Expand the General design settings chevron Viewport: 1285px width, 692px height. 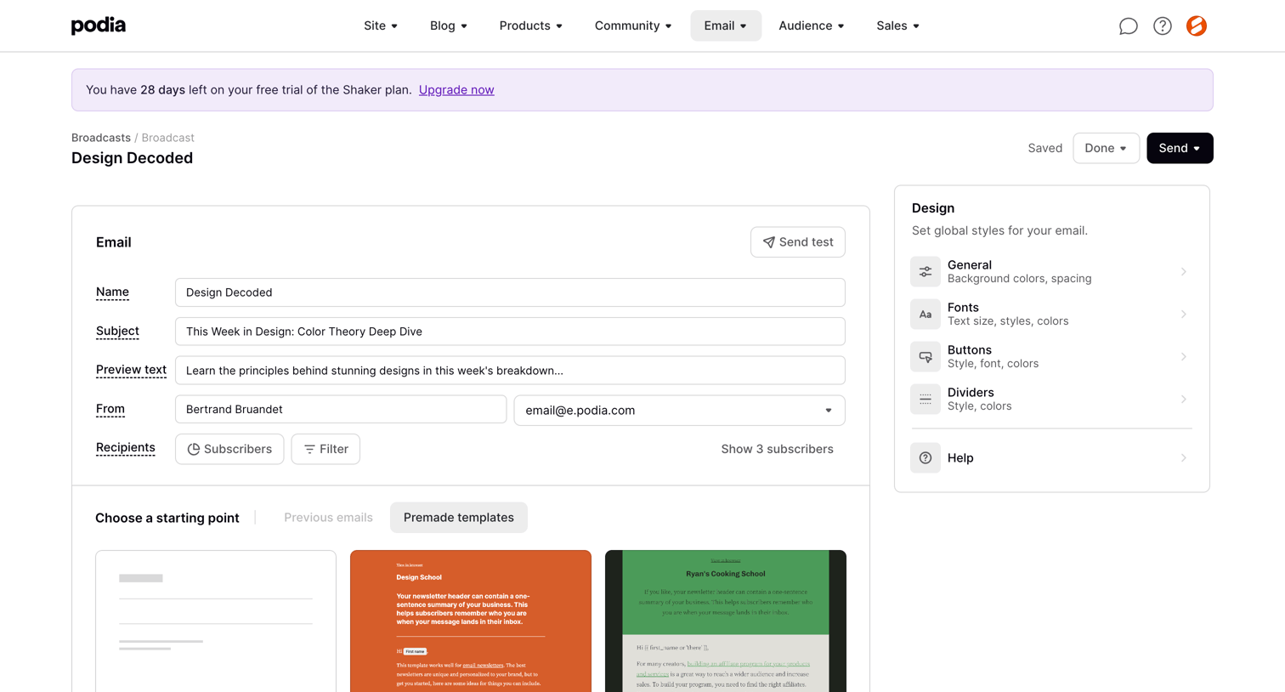1184,272
